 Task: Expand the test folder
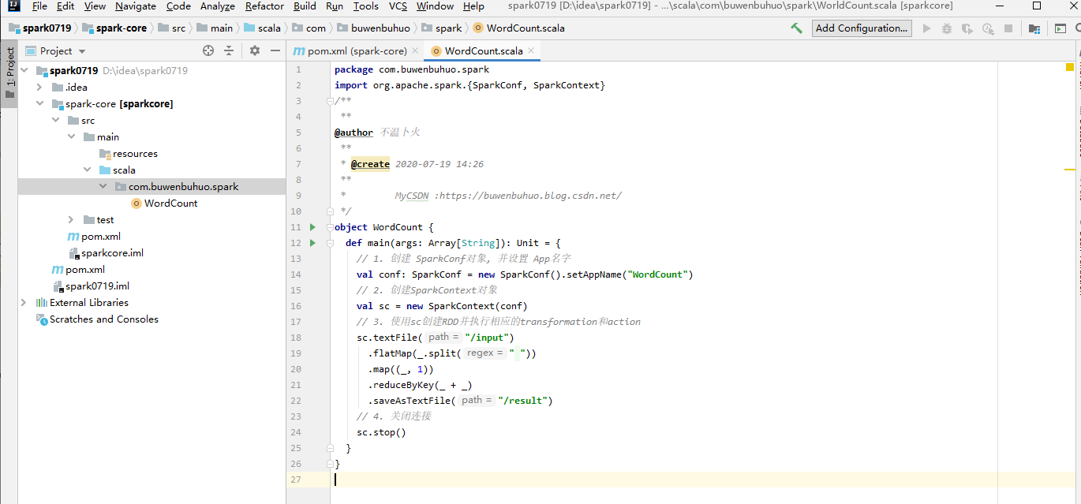tap(71, 220)
